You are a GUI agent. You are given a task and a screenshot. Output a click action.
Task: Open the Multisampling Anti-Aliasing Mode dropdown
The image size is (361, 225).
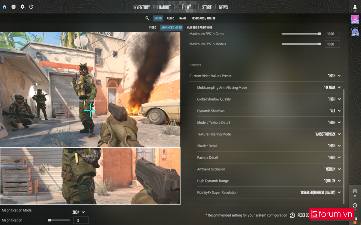click(x=332, y=88)
